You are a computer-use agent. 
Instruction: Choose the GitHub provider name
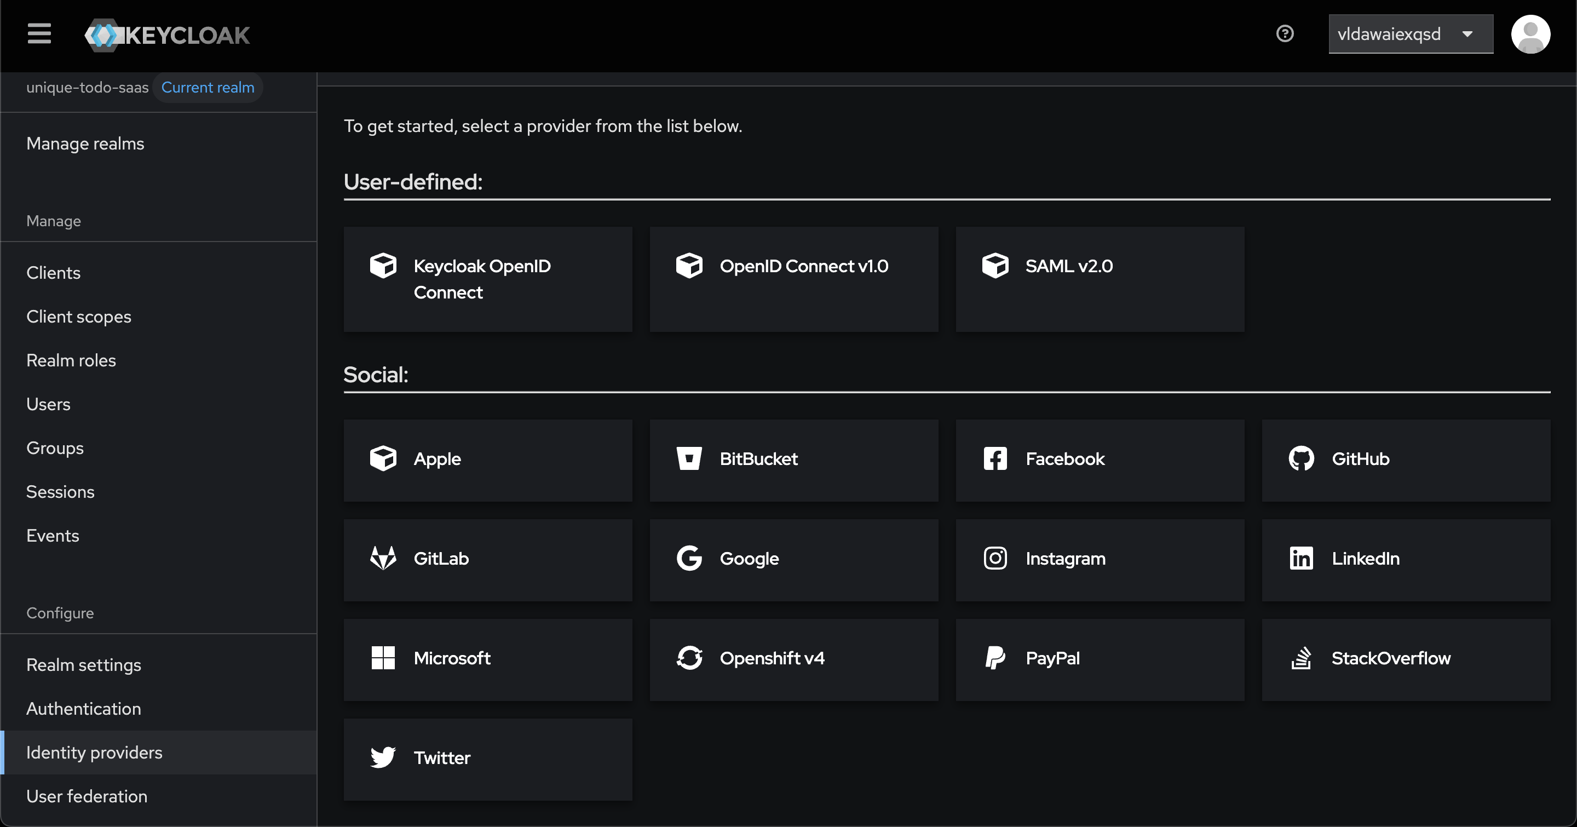tap(1360, 458)
